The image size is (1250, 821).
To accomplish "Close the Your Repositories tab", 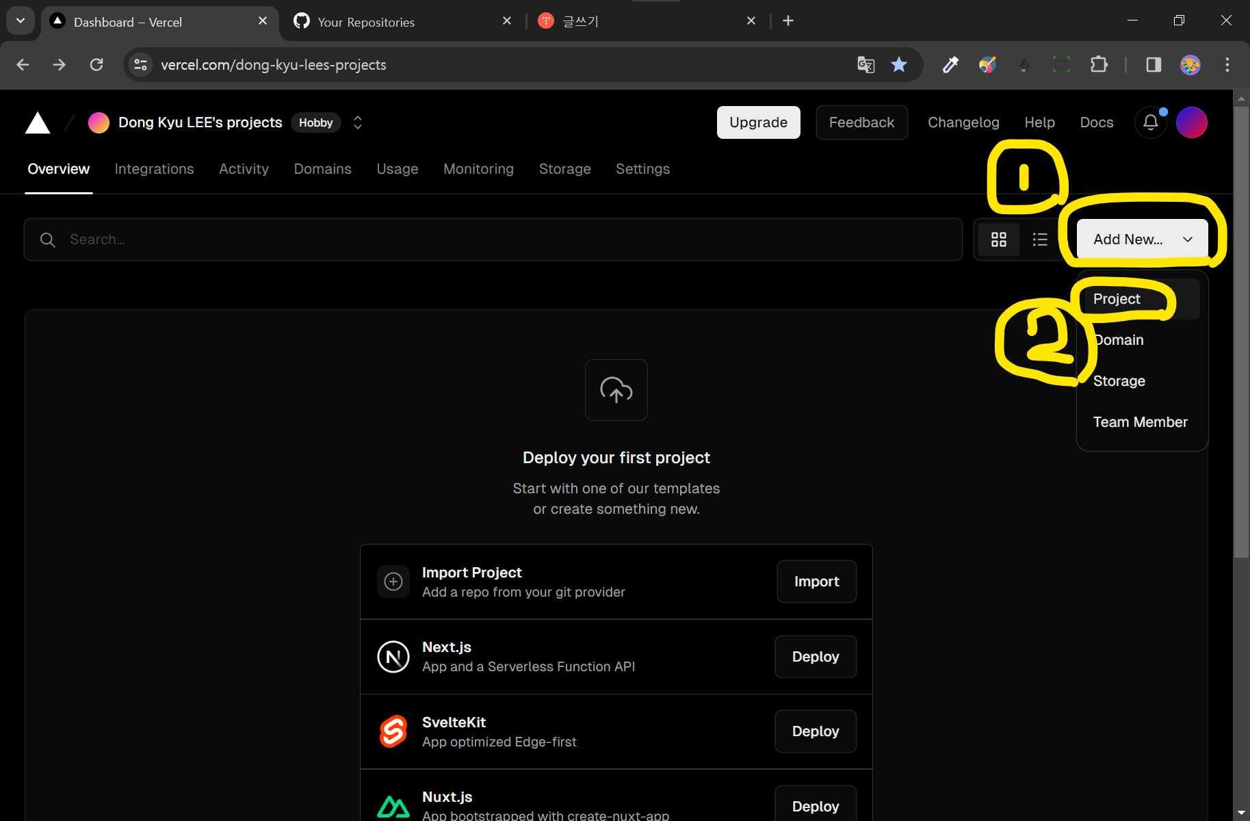I will pyautogui.click(x=507, y=21).
